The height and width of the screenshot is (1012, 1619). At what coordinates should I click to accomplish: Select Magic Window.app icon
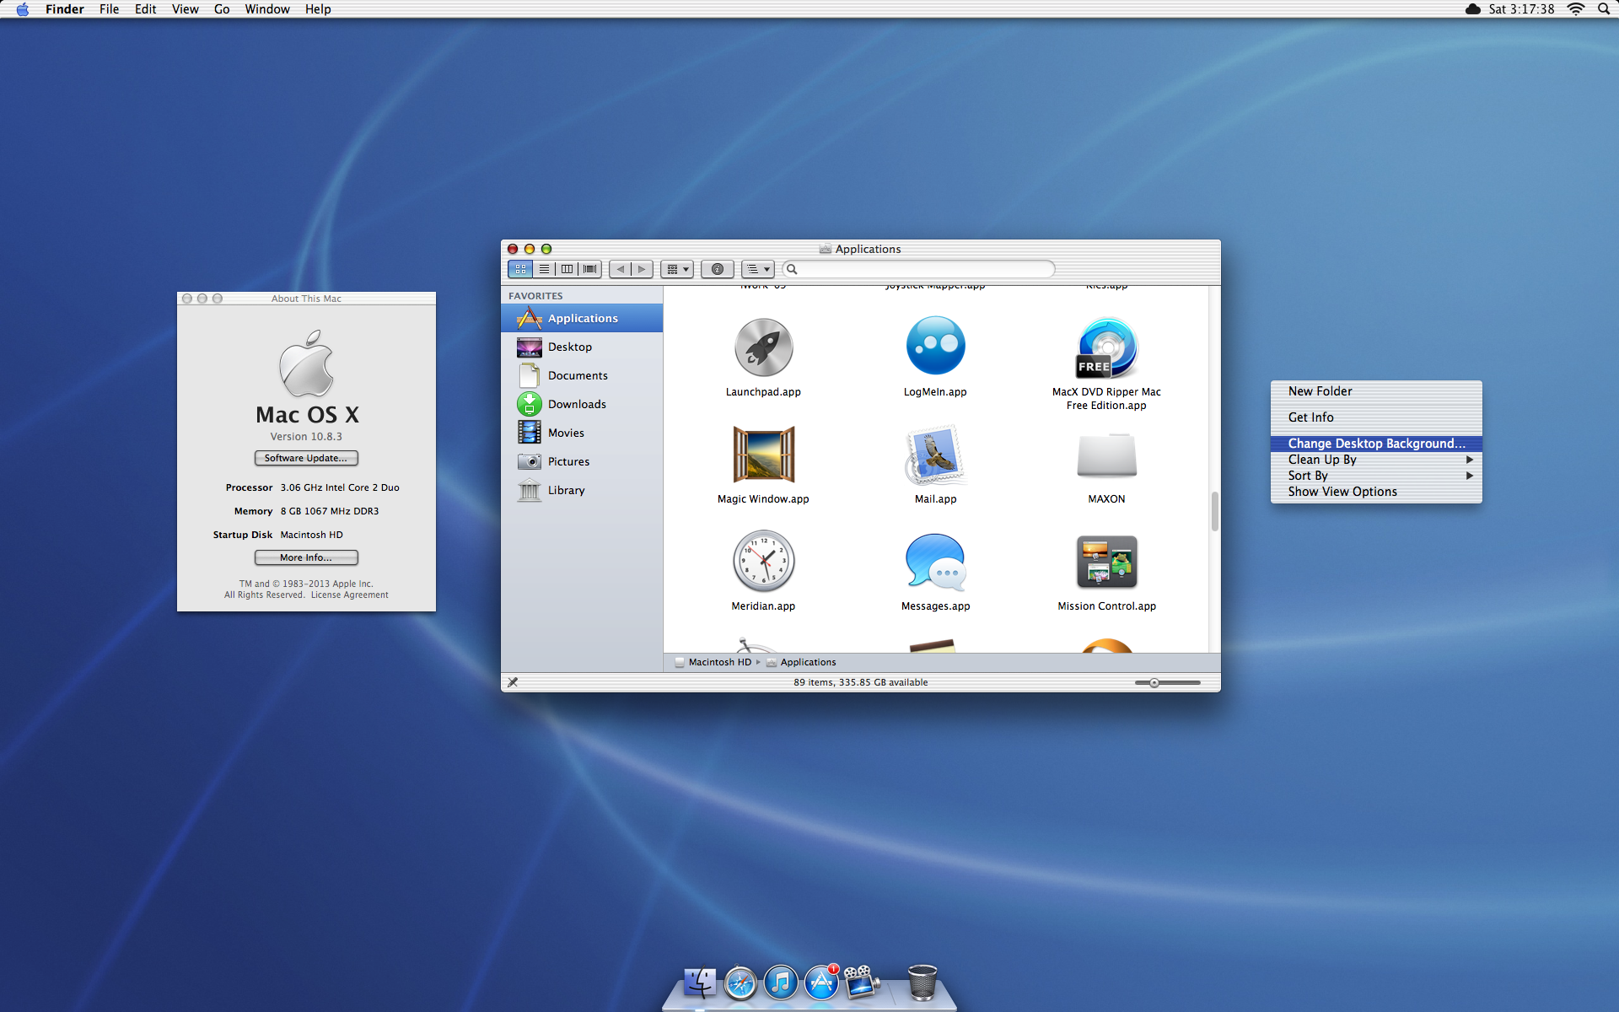point(763,455)
